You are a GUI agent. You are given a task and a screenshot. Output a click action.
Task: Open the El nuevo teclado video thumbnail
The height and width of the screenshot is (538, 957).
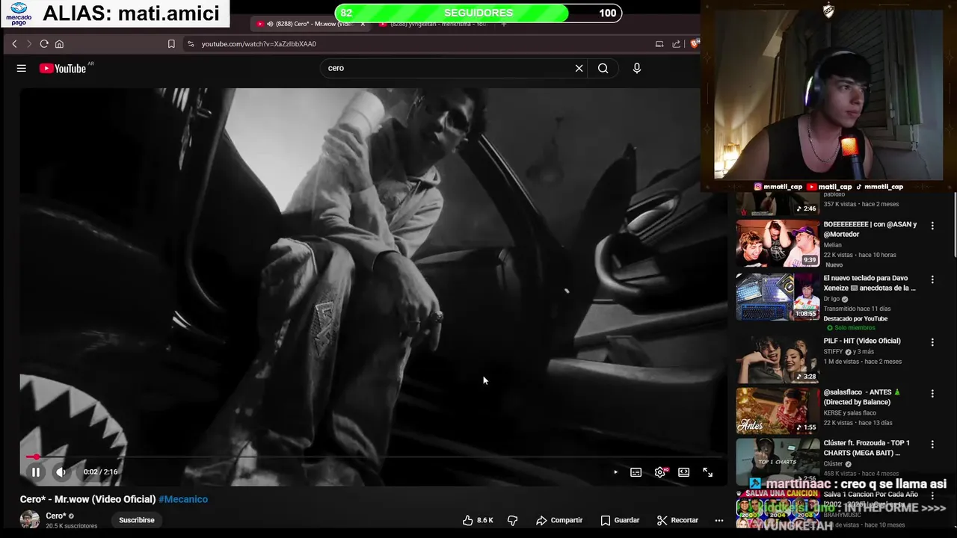tap(778, 297)
